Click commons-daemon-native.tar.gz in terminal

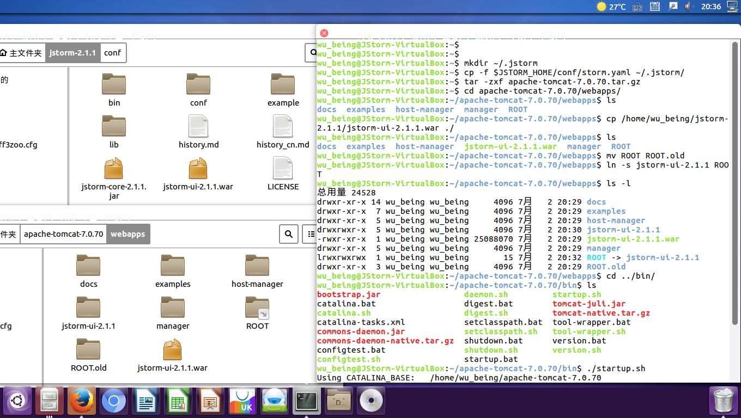point(385,341)
